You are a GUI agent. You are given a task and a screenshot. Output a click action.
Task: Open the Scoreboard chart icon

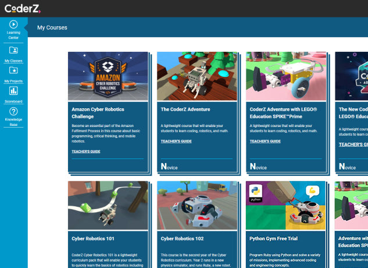13,91
